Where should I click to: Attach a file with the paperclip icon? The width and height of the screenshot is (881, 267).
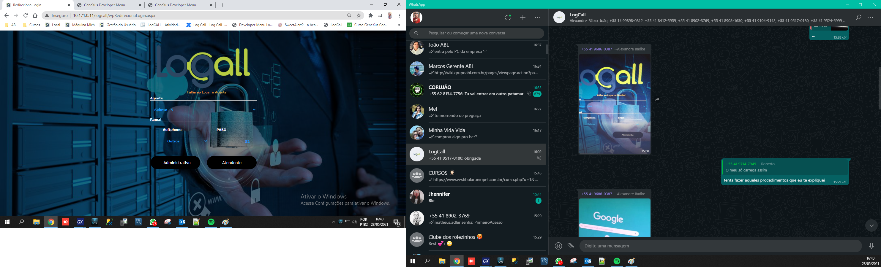pyautogui.click(x=571, y=246)
